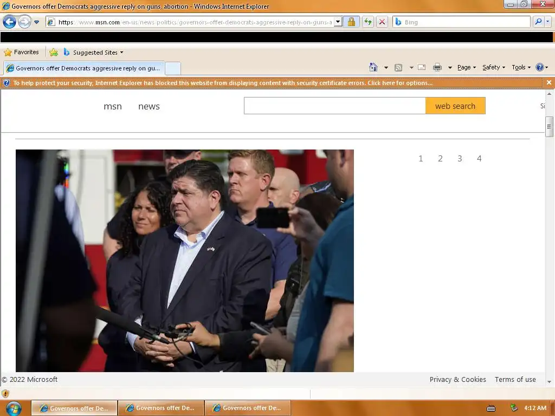Open the Favorites star button
This screenshot has height=416, width=555.
[21, 53]
